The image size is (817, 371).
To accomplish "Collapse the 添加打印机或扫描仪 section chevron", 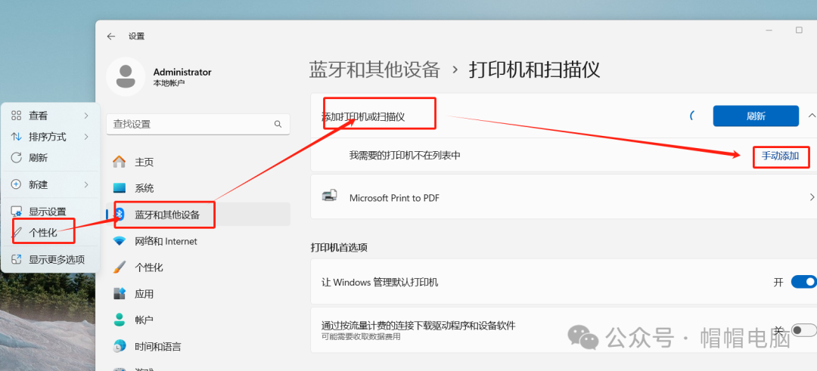I will pos(811,116).
